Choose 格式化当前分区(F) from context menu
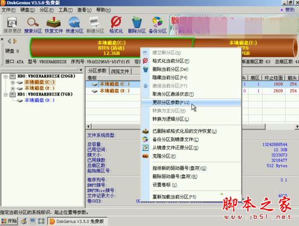The image size is (299, 226). pos(171,61)
